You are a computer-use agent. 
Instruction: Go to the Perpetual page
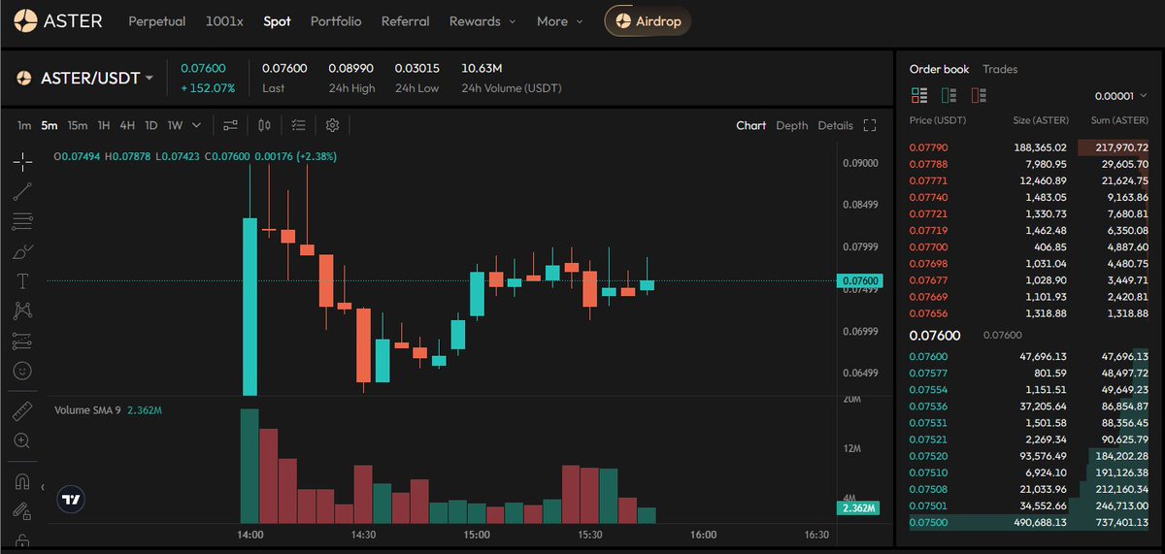click(156, 20)
